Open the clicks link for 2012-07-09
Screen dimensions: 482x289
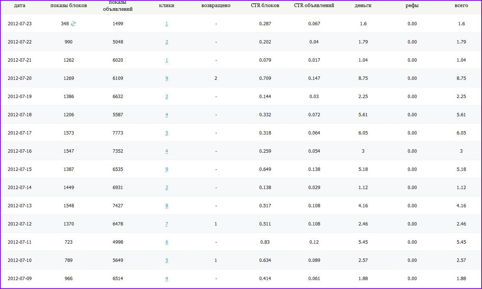(x=167, y=279)
